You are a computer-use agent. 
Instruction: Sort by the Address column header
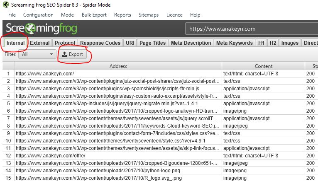point(118,66)
